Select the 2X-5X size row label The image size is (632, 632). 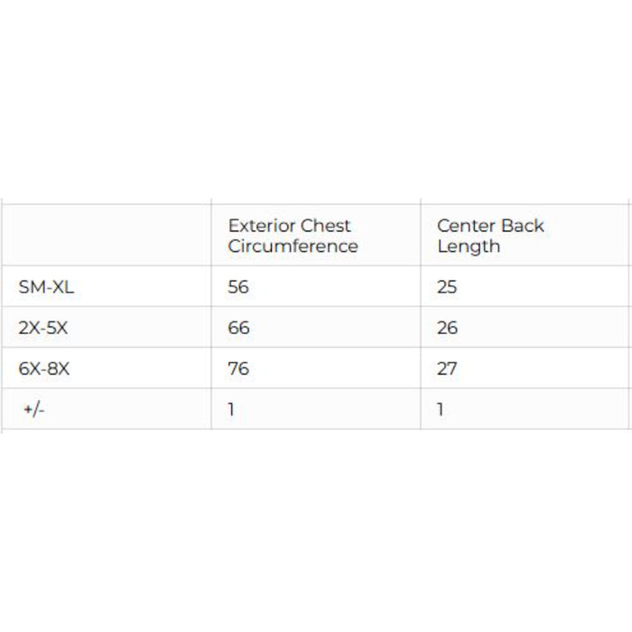coord(43,328)
